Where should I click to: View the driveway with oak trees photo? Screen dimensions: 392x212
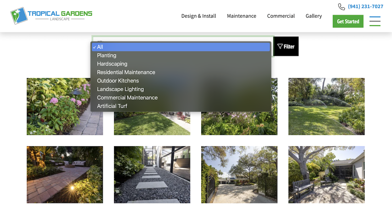point(239,174)
